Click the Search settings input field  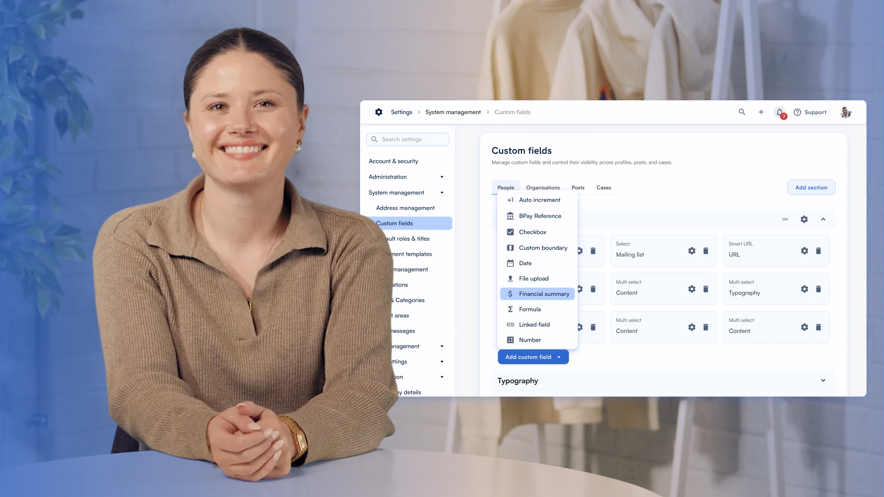(407, 139)
